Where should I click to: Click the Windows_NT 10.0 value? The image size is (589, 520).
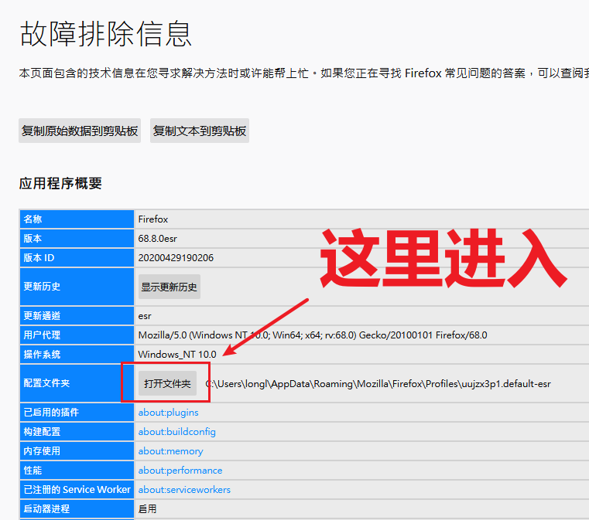click(177, 355)
